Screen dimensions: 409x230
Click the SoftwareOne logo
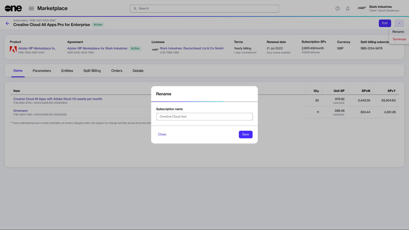tap(13, 8)
